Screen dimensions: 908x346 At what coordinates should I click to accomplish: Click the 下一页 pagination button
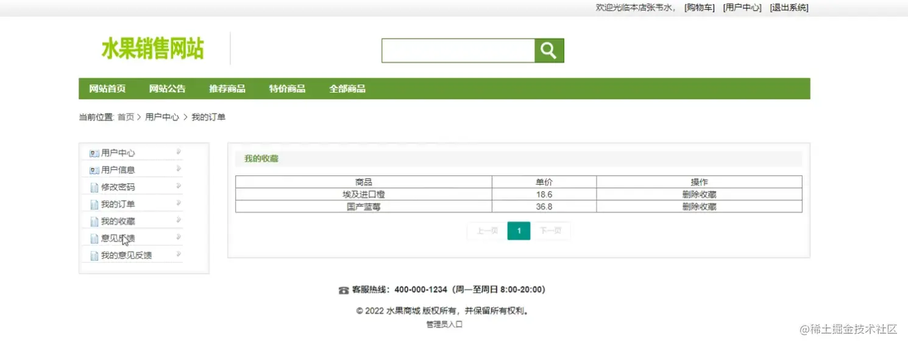click(x=550, y=231)
